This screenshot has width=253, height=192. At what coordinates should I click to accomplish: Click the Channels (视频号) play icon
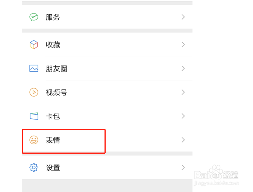point(34,92)
